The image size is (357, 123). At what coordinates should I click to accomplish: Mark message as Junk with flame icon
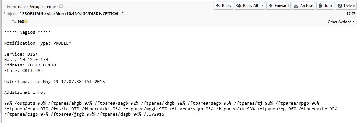point(325,6)
